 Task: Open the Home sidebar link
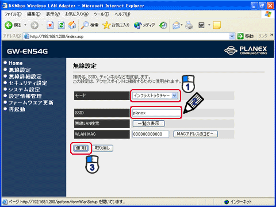click(16, 63)
